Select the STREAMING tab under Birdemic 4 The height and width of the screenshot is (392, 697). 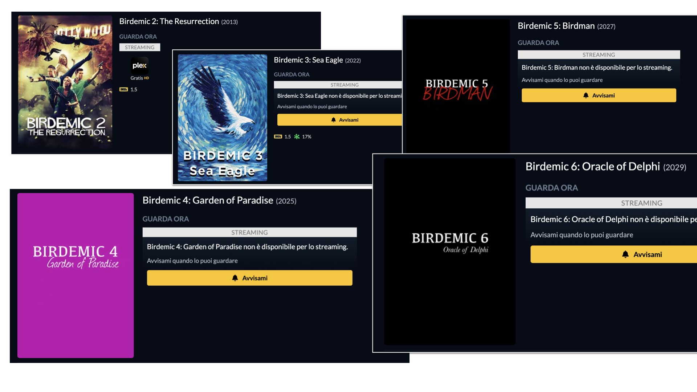point(249,232)
